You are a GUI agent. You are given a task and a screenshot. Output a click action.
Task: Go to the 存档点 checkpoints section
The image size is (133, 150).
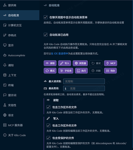[x=20, y=35]
